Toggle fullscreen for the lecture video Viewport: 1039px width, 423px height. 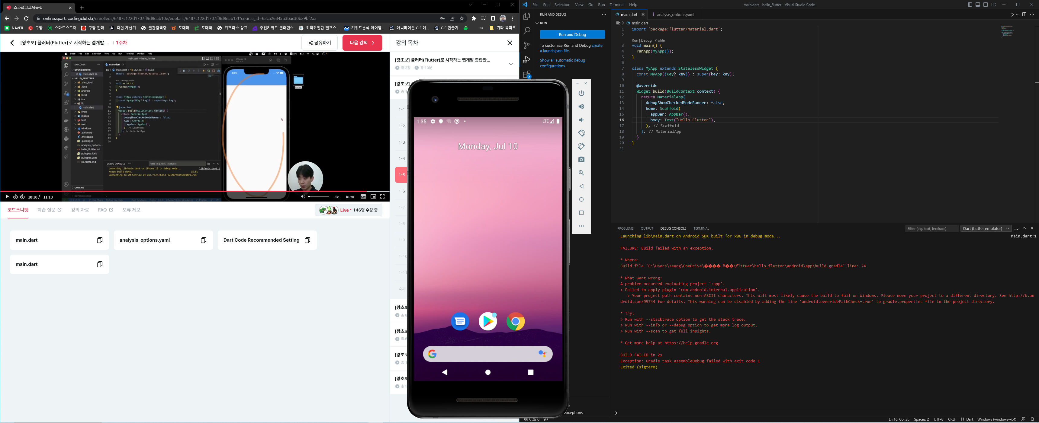382,197
